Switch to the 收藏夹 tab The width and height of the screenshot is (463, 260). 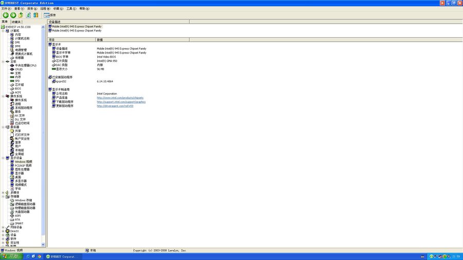16,22
